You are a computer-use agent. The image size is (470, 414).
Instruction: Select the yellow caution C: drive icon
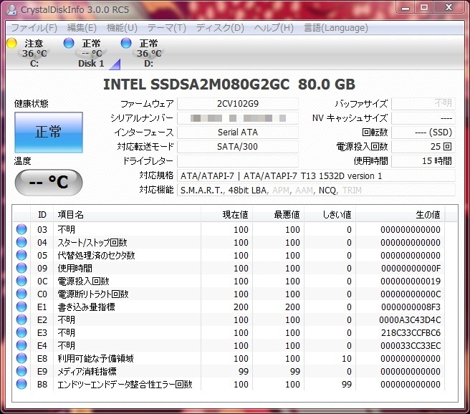click(x=11, y=44)
